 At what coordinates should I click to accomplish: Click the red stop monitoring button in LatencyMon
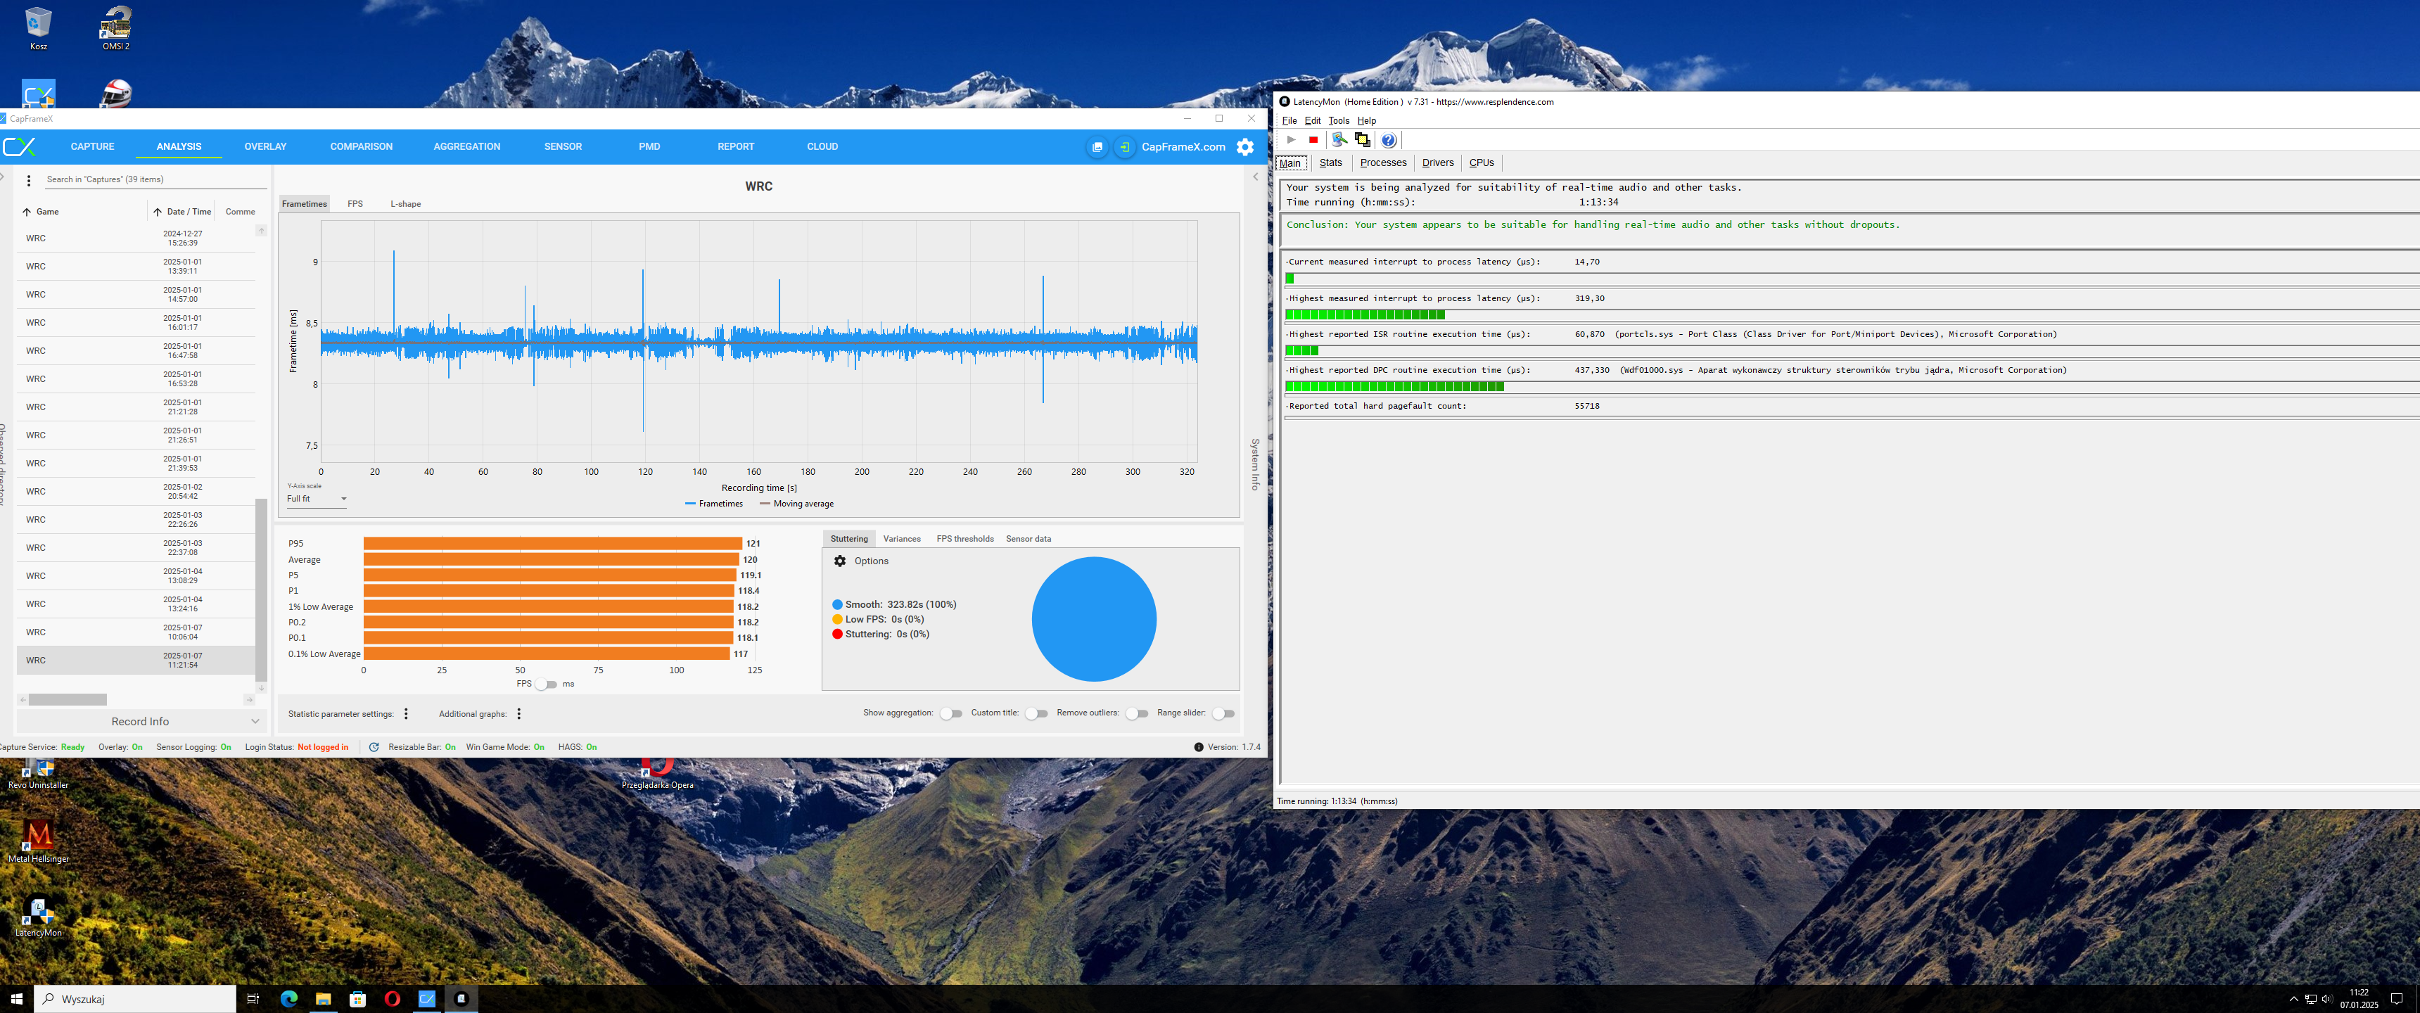click(1313, 140)
